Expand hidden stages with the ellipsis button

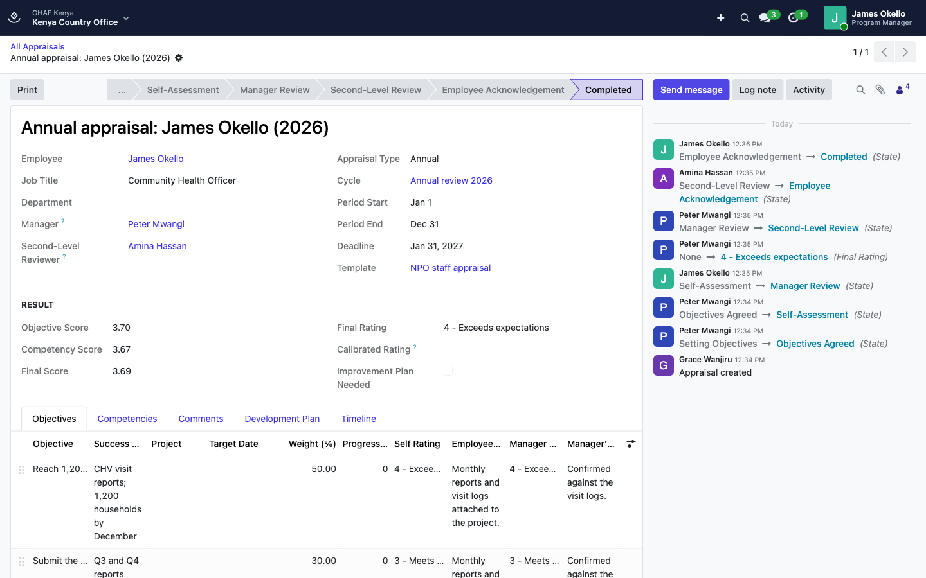[122, 90]
